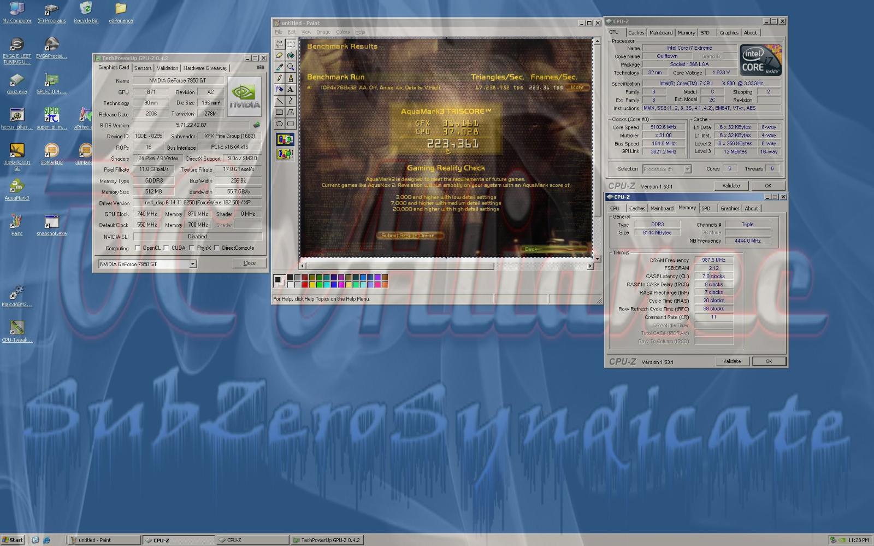Switch to the TechPowerUp GPU-Z taskbar button
Screen dimensions: 874x546
[327, 540]
